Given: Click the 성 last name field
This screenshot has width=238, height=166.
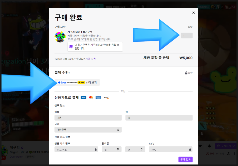Looking at the screenshot, I should tap(159, 118).
